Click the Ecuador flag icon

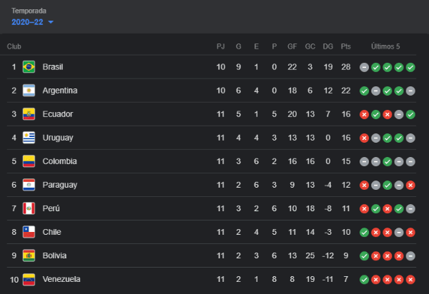click(29, 114)
